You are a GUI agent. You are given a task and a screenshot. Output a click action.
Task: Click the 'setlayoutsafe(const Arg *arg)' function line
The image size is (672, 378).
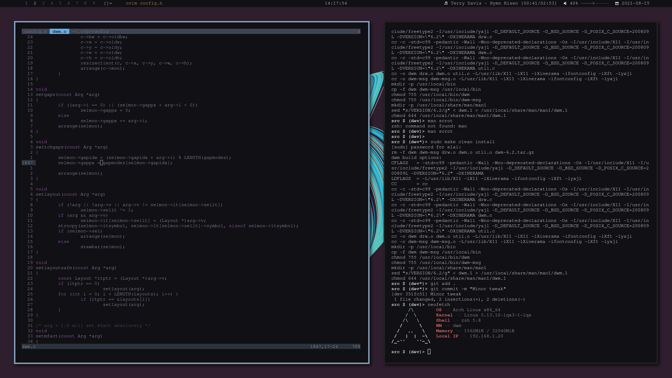click(x=76, y=268)
